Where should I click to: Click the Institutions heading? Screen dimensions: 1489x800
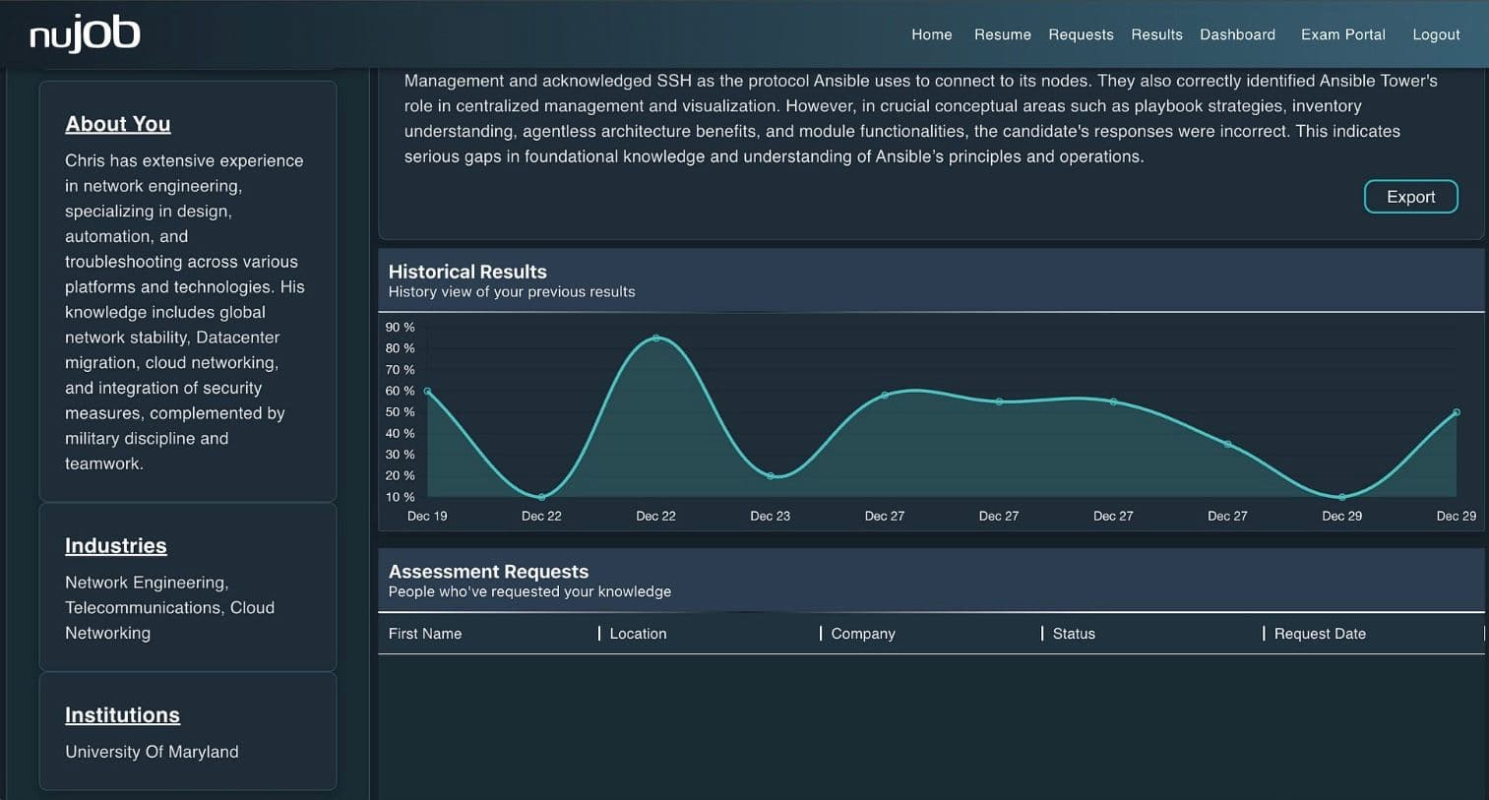coord(122,715)
